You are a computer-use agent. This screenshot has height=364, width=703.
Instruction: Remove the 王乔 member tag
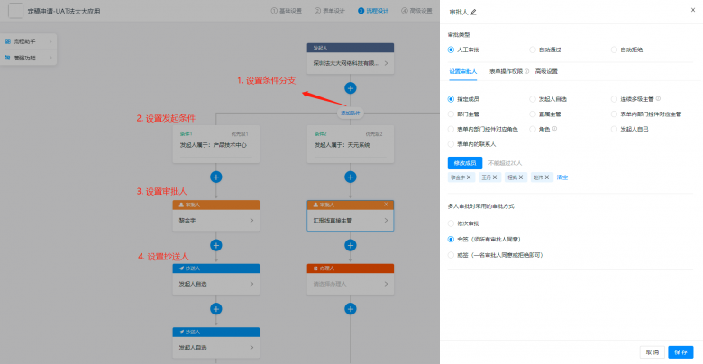(x=496, y=177)
